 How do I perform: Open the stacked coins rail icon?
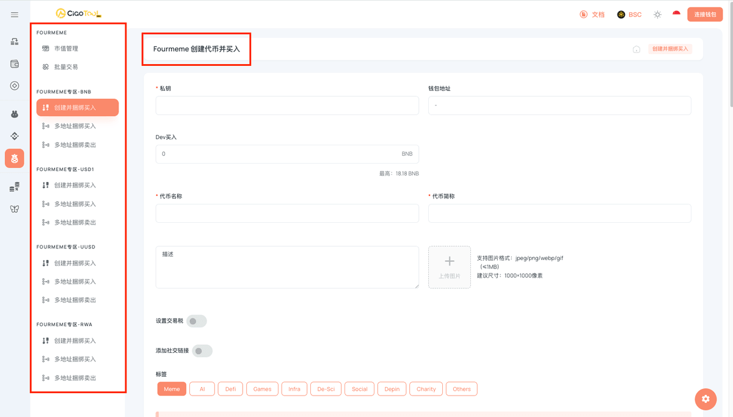[15, 187]
